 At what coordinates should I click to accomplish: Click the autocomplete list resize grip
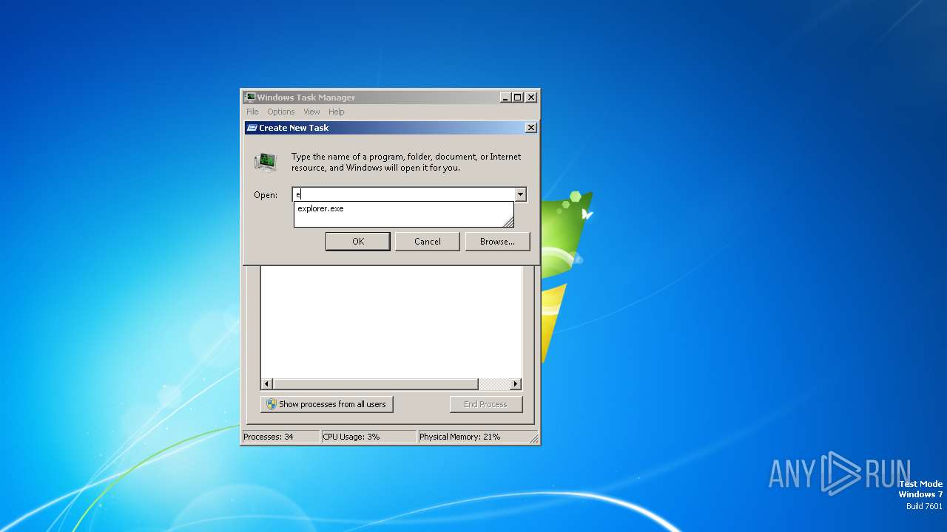[x=508, y=222]
